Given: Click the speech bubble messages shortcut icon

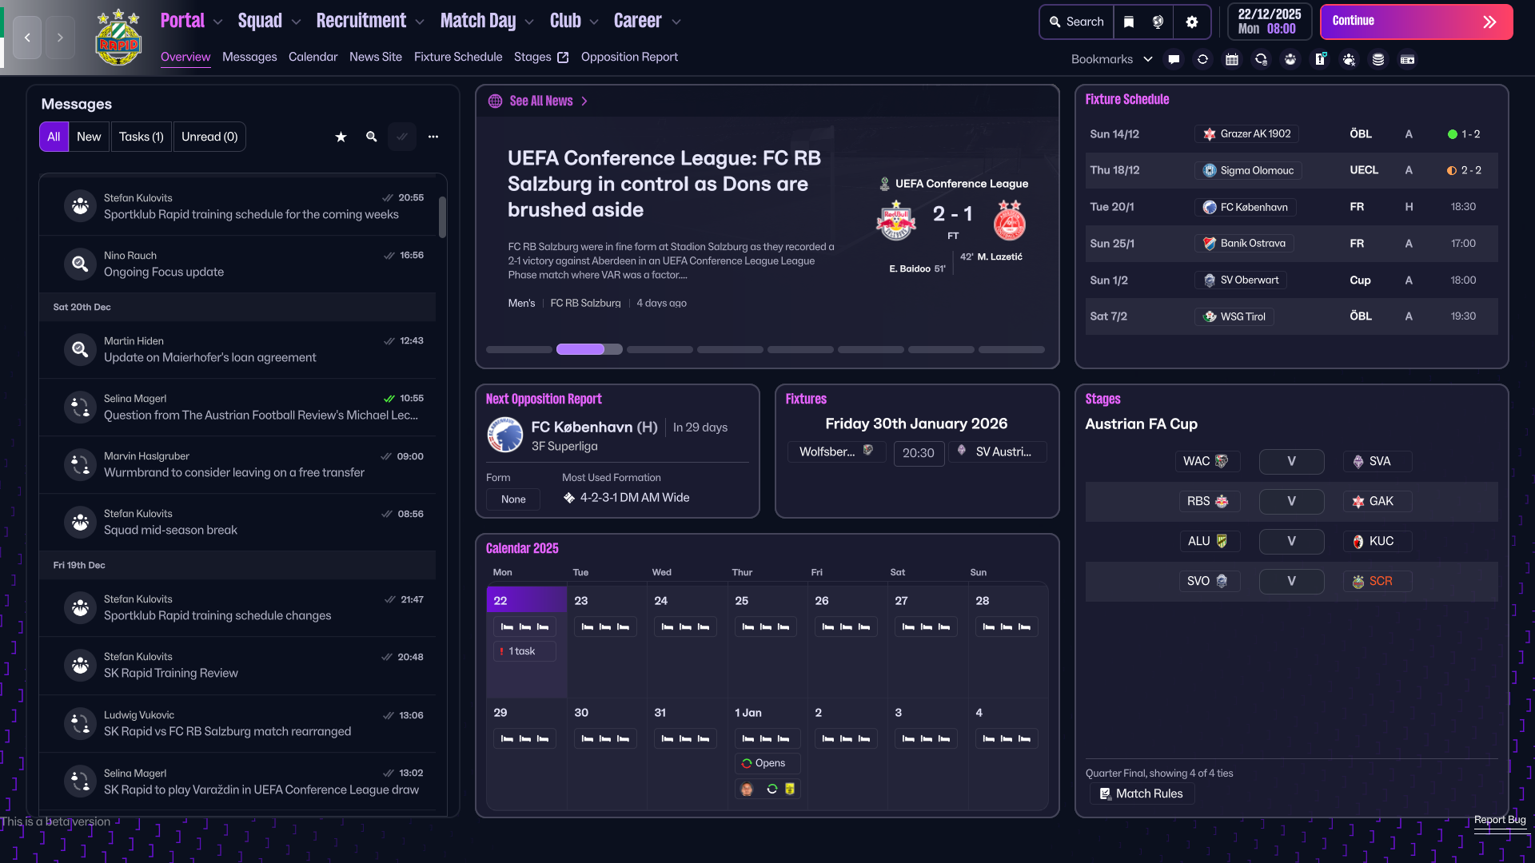Looking at the screenshot, I should tap(1173, 59).
